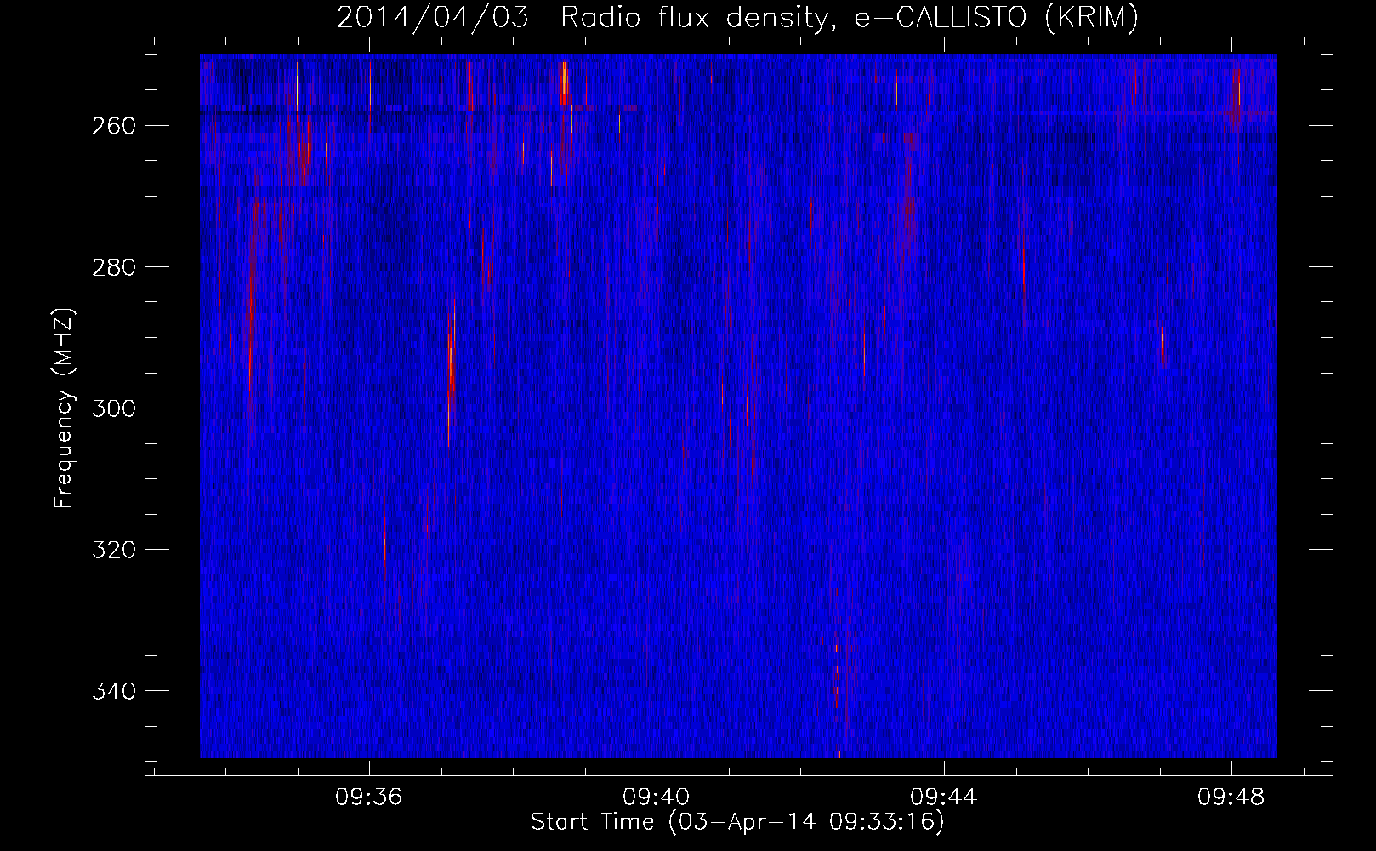Click the 260 frequency tick label
Screen dimensions: 1376x851
coord(113,126)
